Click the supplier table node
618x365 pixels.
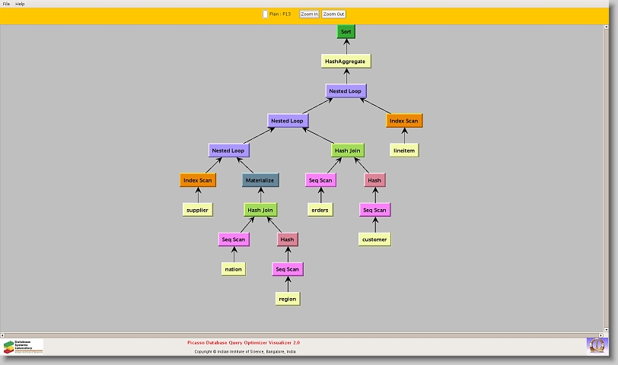click(x=197, y=210)
